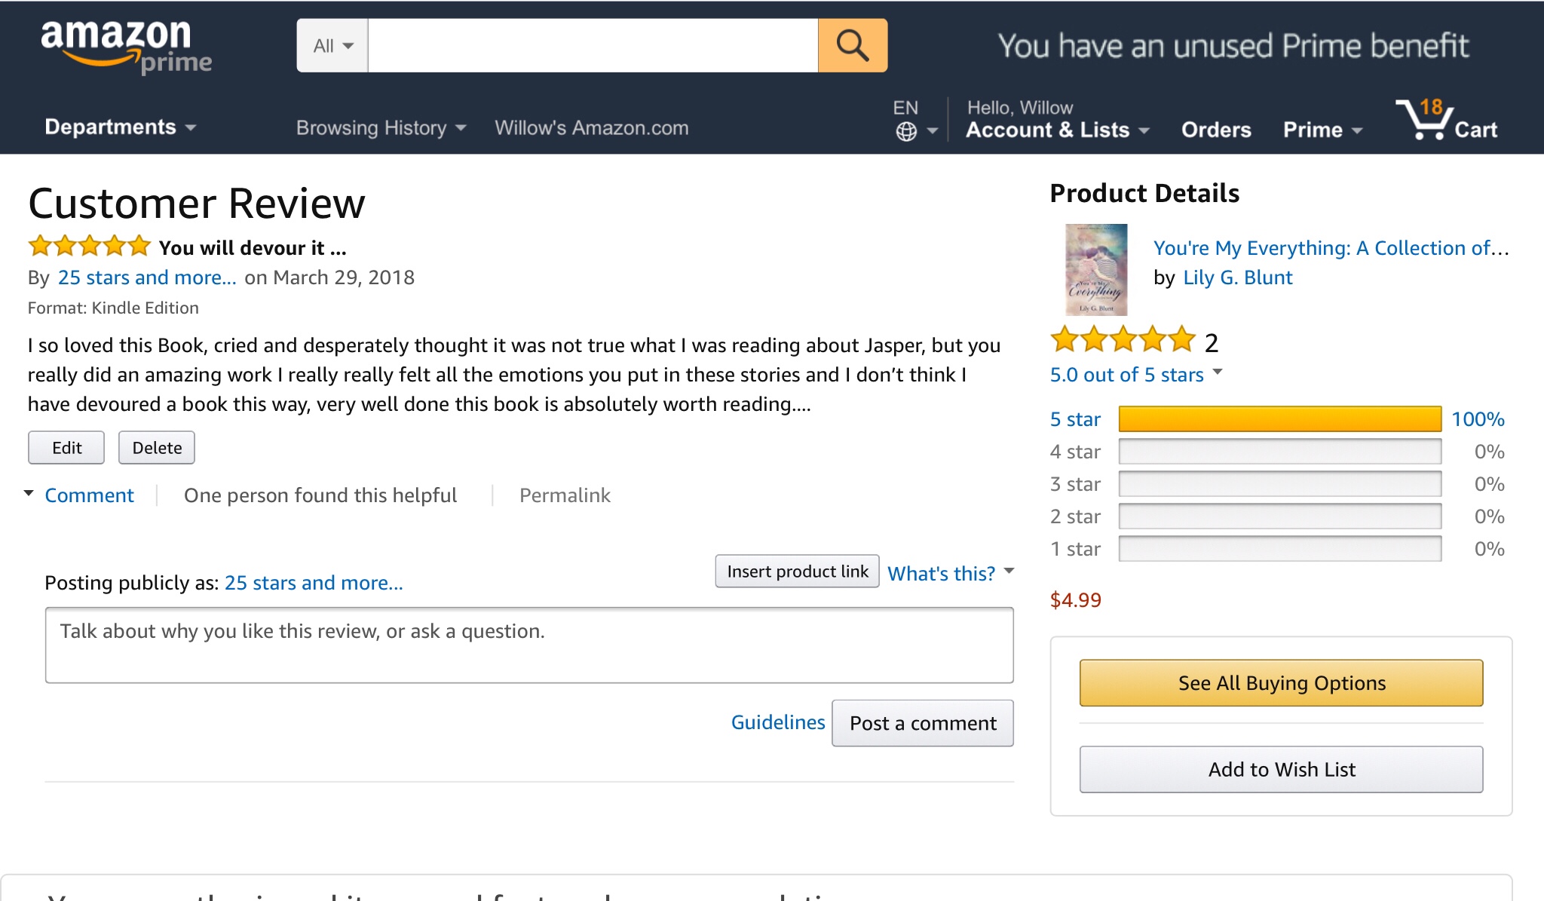The width and height of the screenshot is (1544, 901).
Task: Click the product's gold star rating
Action: coord(1123,341)
